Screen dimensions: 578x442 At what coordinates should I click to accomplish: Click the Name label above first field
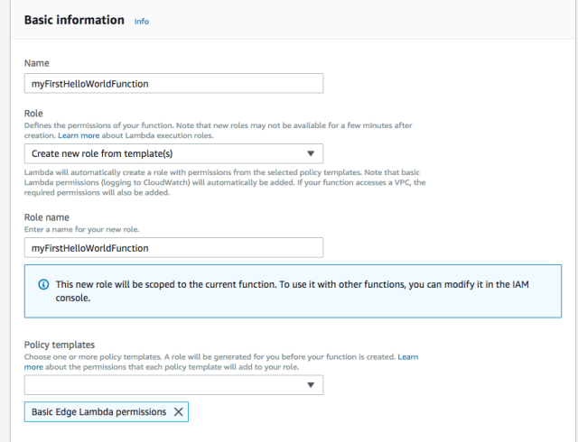[37, 63]
